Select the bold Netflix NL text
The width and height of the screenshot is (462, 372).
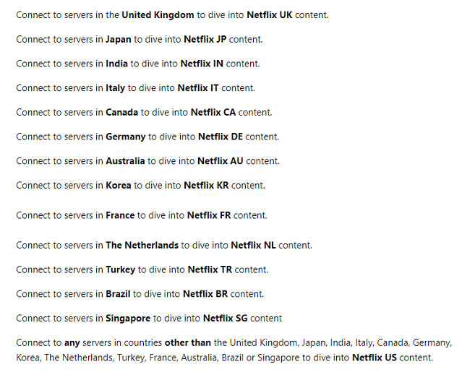coord(253,245)
